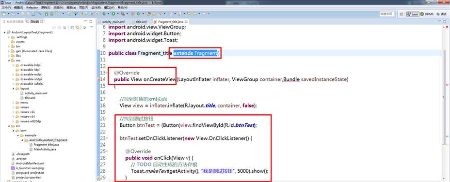Click the New file toolbar icon
Image resolution: width=450 pixels, height=182 pixels.
(x=4, y=14)
